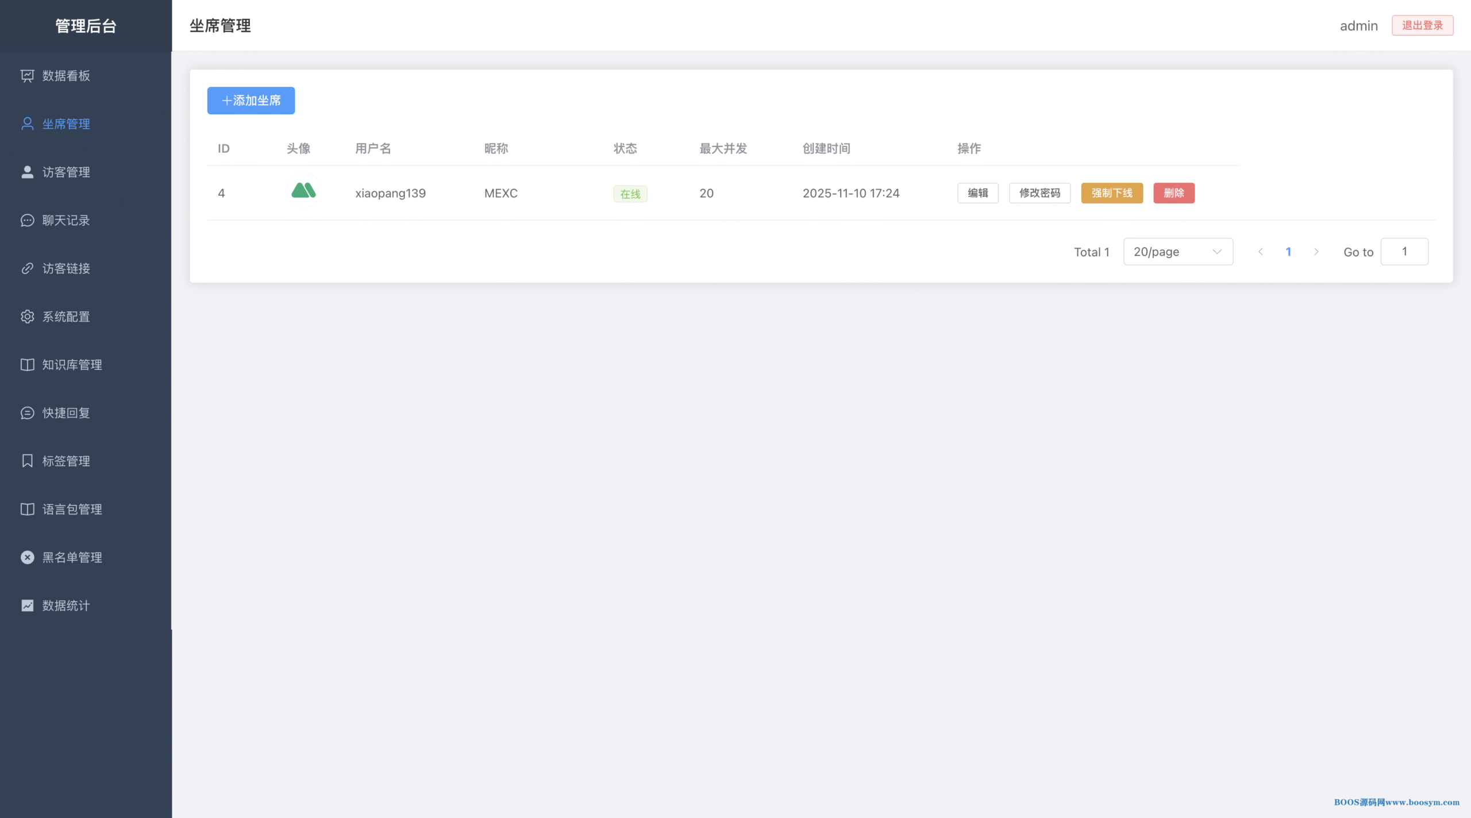Click the next page arrow
This screenshot has width=1471, height=818.
(1316, 252)
